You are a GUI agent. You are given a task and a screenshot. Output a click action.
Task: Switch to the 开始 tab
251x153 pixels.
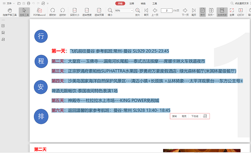(120, 3)
